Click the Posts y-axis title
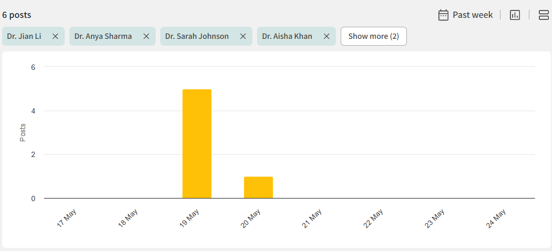This screenshot has width=552, height=251. 23,132
